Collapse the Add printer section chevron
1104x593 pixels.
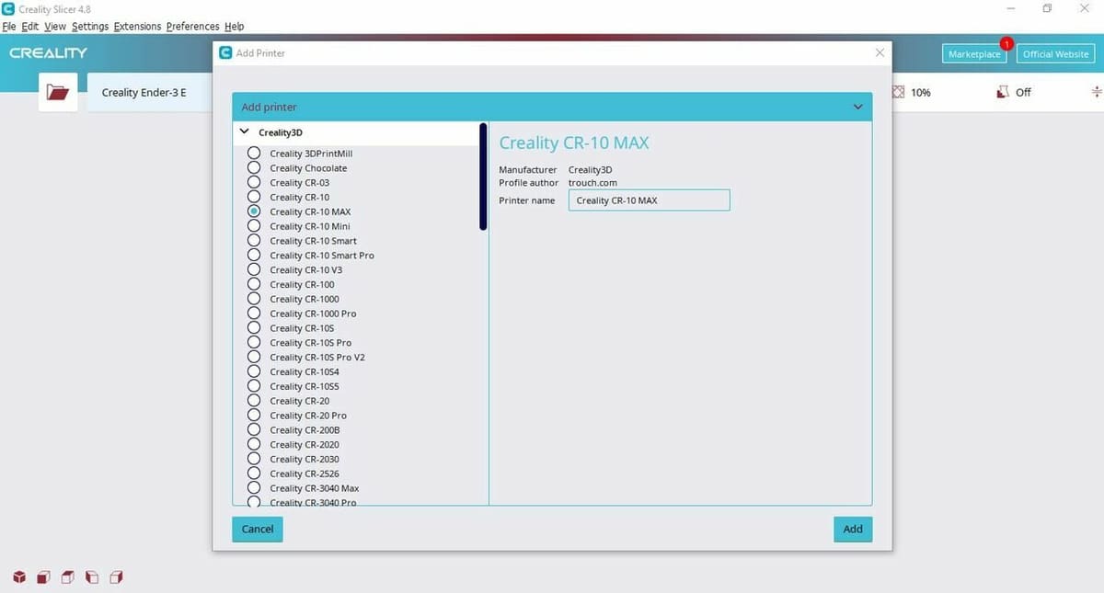[x=857, y=107]
